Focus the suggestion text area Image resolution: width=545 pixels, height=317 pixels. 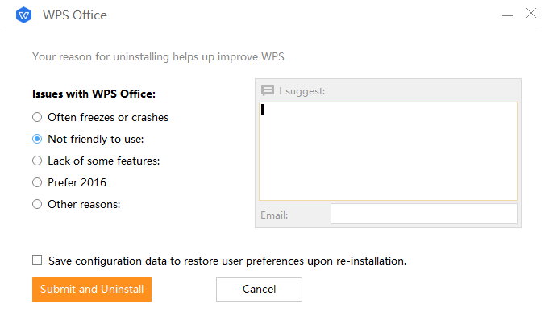(x=388, y=151)
